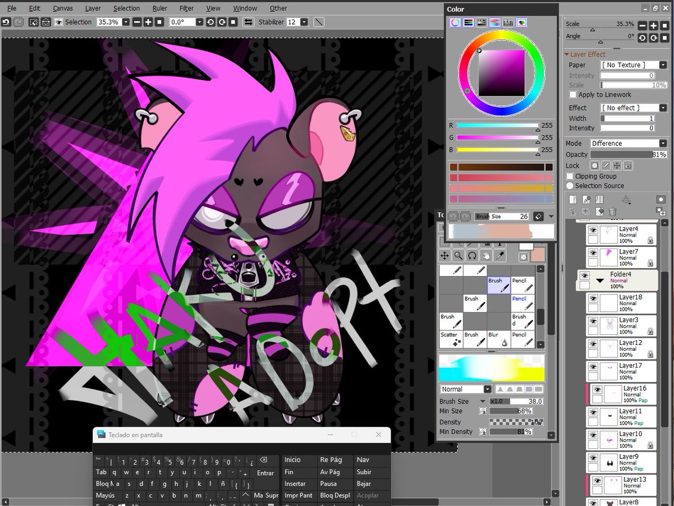Select the Selection Source radio button
674x506 pixels.
[x=570, y=186]
